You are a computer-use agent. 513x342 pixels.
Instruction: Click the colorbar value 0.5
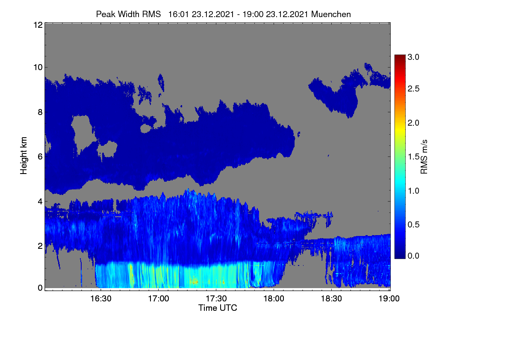point(413,224)
